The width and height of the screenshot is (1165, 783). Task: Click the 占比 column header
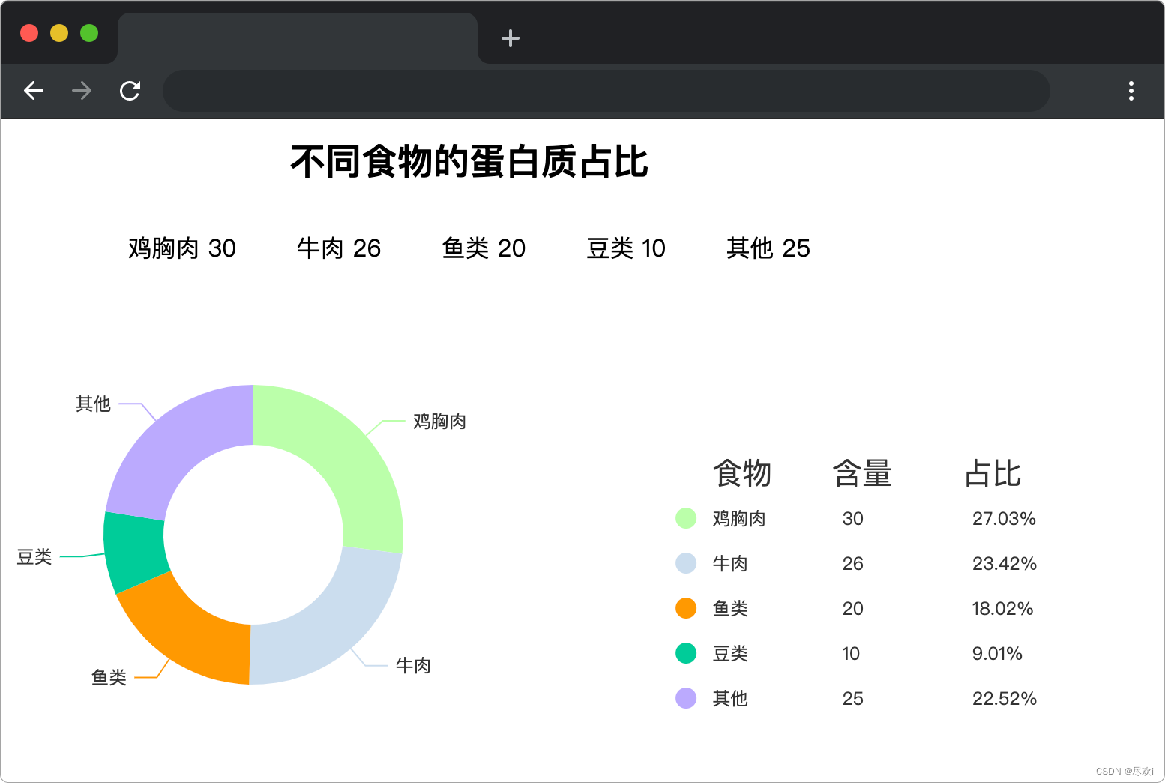coord(993,473)
